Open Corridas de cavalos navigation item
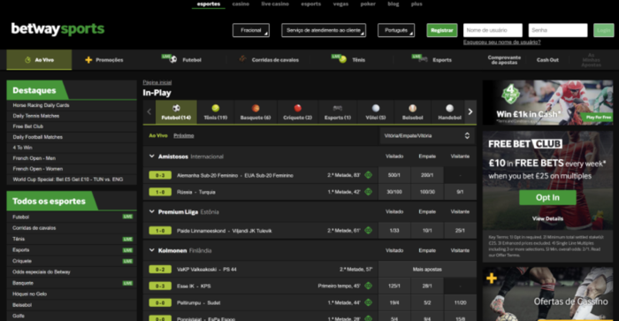The width and height of the screenshot is (619, 321). click(x=269, y=59)
